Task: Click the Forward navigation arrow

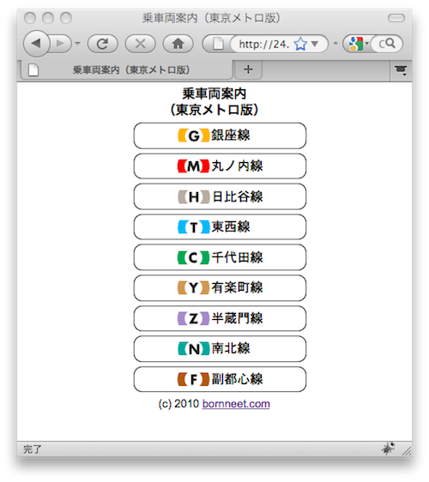Action: 61,44
